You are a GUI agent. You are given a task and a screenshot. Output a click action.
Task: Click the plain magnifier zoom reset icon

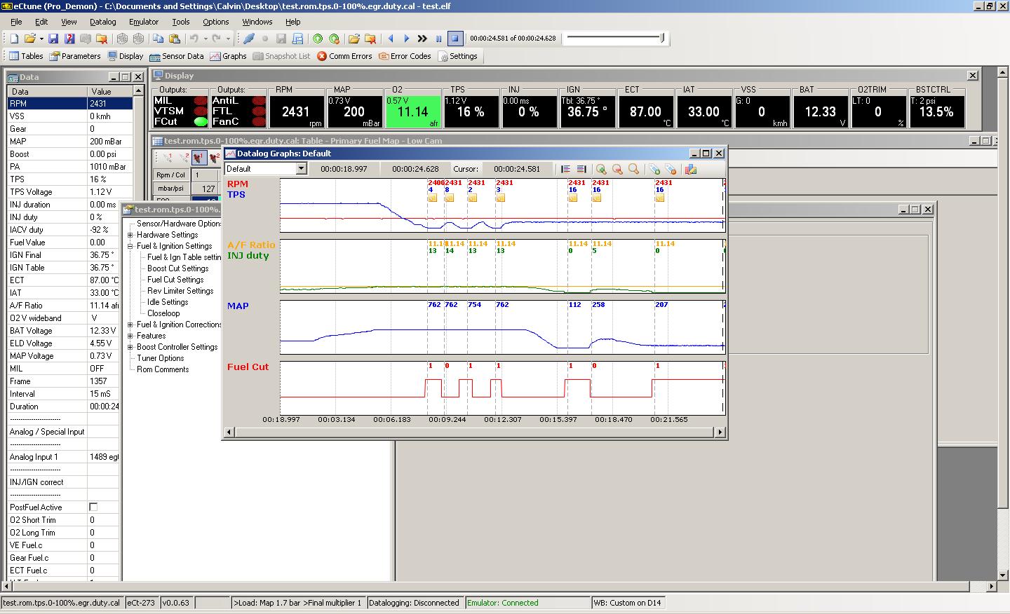pos(633,169)
